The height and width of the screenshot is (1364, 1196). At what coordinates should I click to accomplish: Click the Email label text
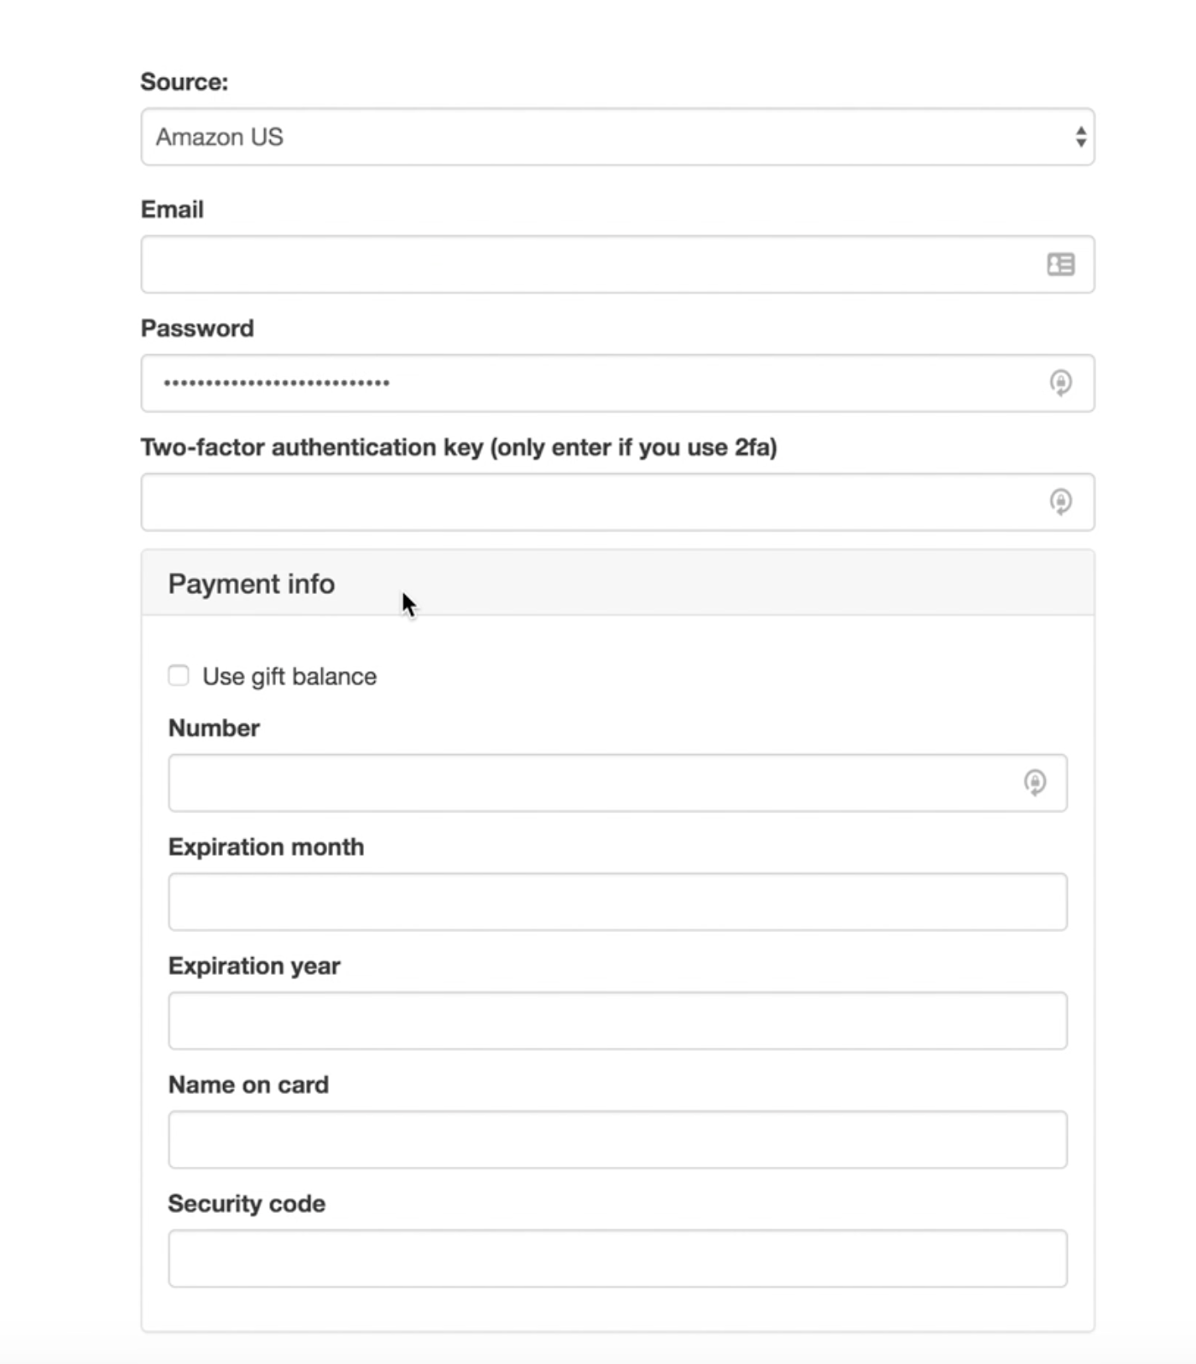(x=172, y=209)
